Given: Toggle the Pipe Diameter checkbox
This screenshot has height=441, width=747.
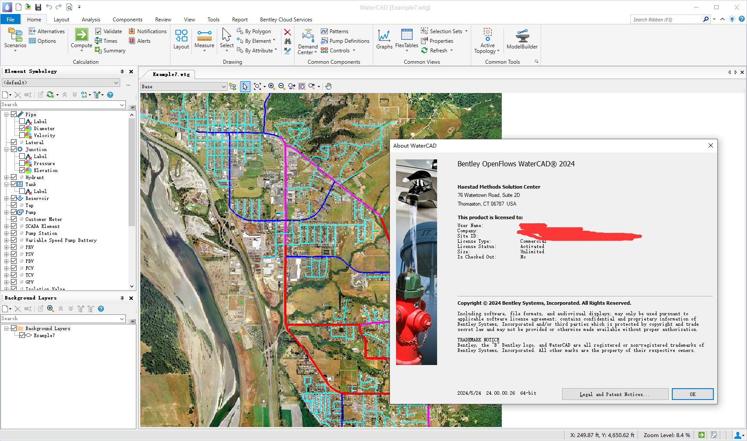Looking at the screenshot, I should pyautogui.click(x=22, y=128).
